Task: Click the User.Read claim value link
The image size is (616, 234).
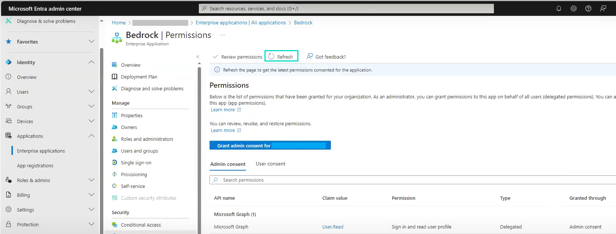Action: coord(333,227)
